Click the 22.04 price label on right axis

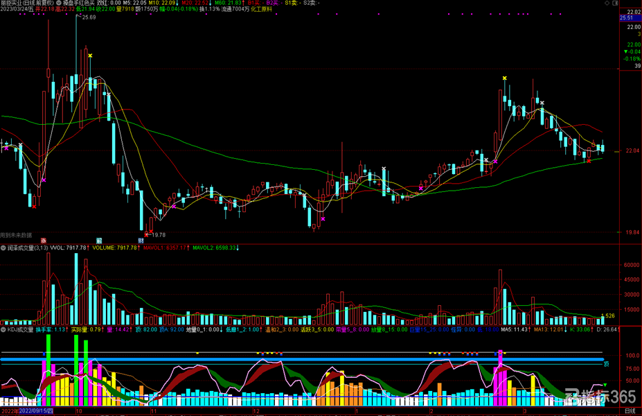pyautogui.click(x=632, y=151)
